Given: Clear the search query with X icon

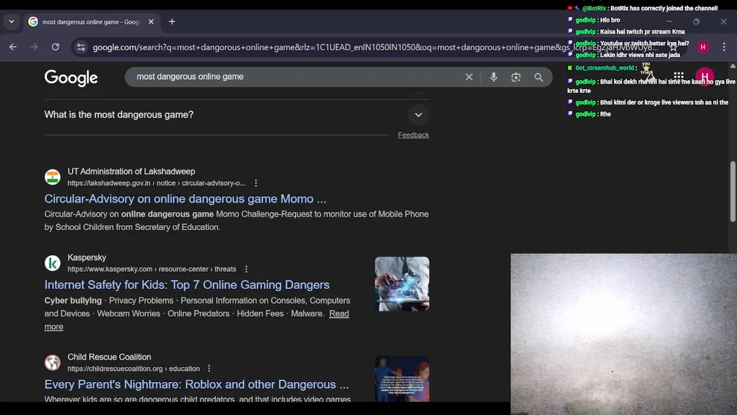Looking at the screenshot, I should 469,77.
